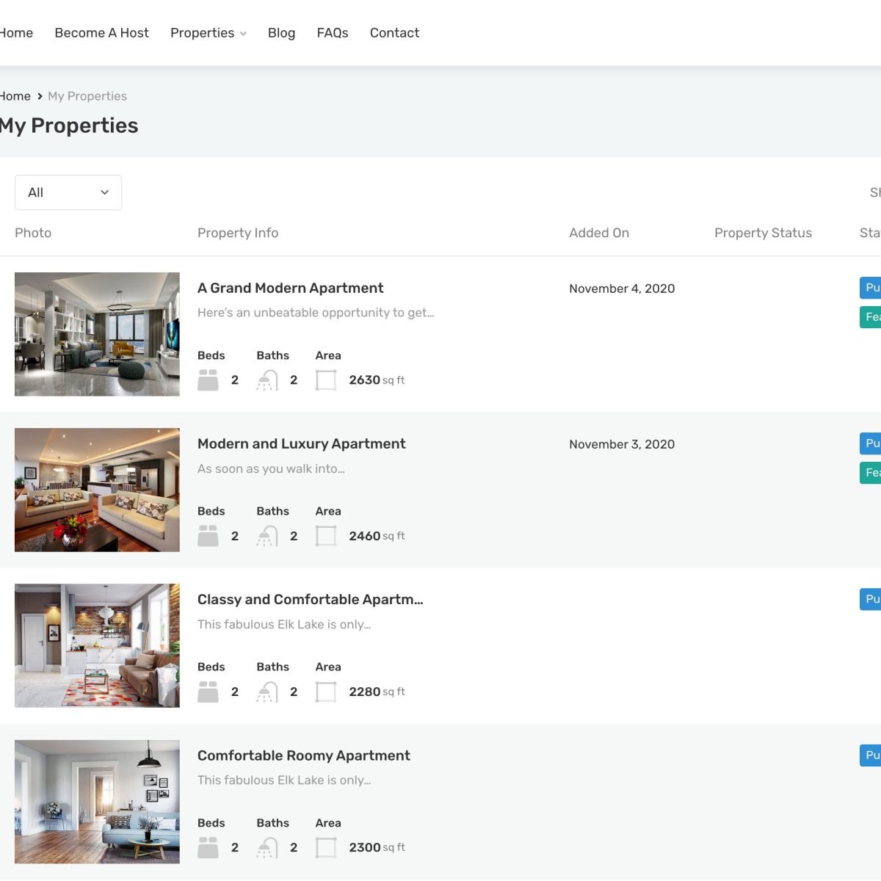Click Modern and Luxury Apartment title
Image resolution: width=881 pixels, height=881 pixels.
301,443
